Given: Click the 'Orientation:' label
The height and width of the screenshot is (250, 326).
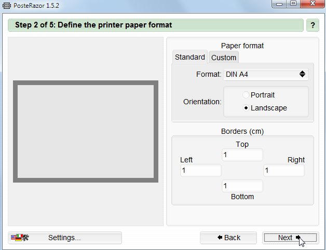Looking at the screenshot, I should click(202, 102).
